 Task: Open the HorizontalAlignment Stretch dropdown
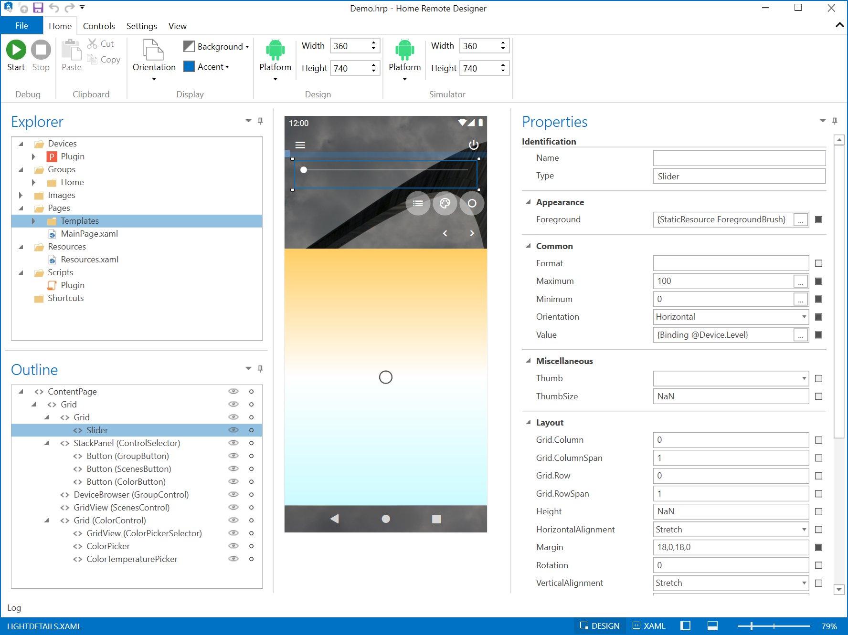point(804,530)
